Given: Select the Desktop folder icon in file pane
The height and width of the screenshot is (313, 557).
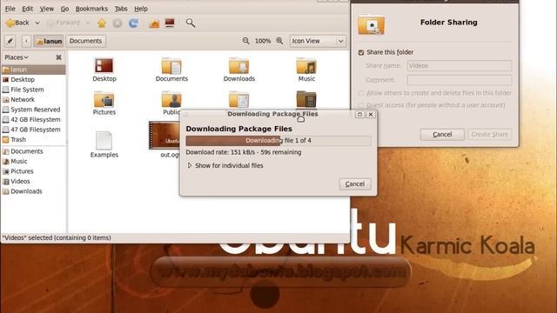Looking at the screenshot, I should point(104,66).
